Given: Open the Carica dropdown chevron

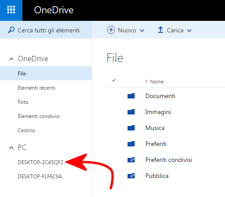Looking at the screenshot, I should pos(189,31).
